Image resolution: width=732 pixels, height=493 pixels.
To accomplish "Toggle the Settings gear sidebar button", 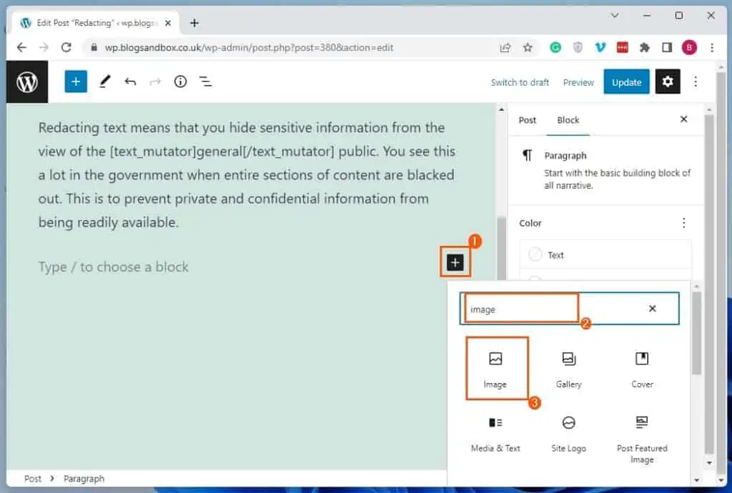I will tap(667, 81).
